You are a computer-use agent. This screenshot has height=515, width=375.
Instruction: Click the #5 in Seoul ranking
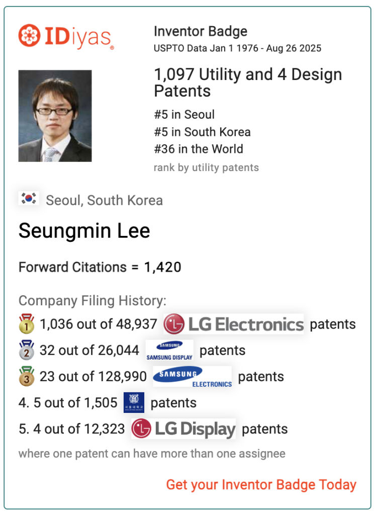pyautogui.click(x=184, y=115)
